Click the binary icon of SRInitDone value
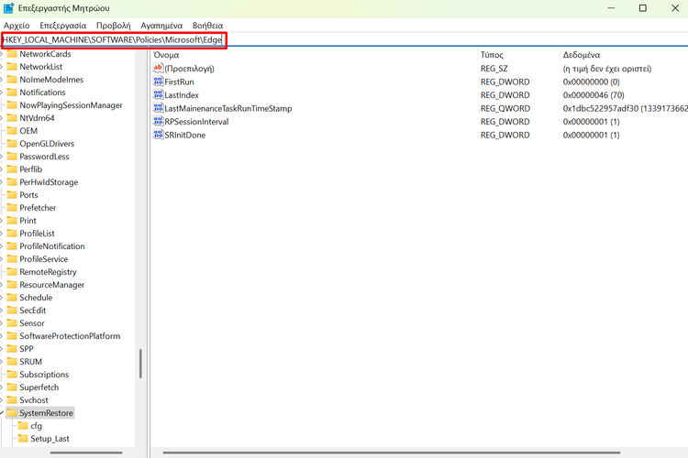This screenshot has height=458, width=688. click(x=158, y=135)
